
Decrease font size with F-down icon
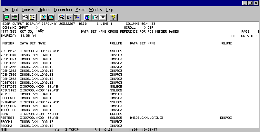pyautogui.click(x=69, y=17)
